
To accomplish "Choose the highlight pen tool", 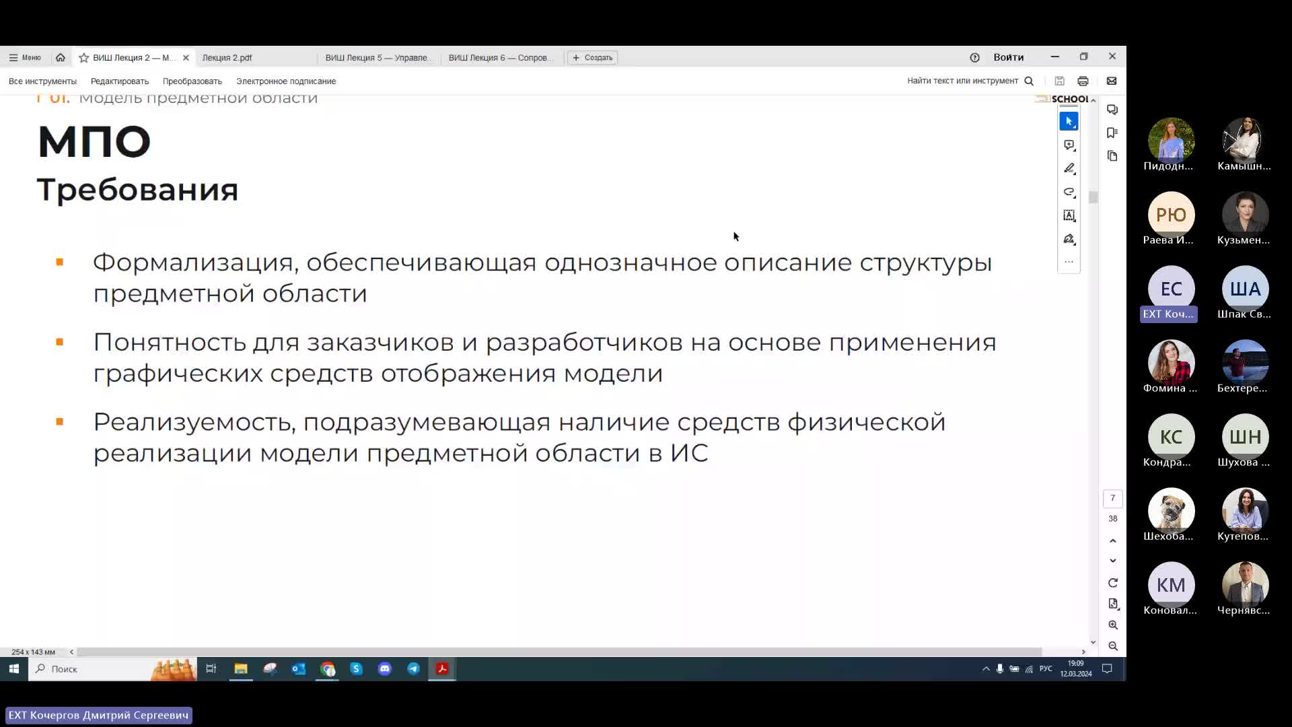I will click(x=1069, y=168).
